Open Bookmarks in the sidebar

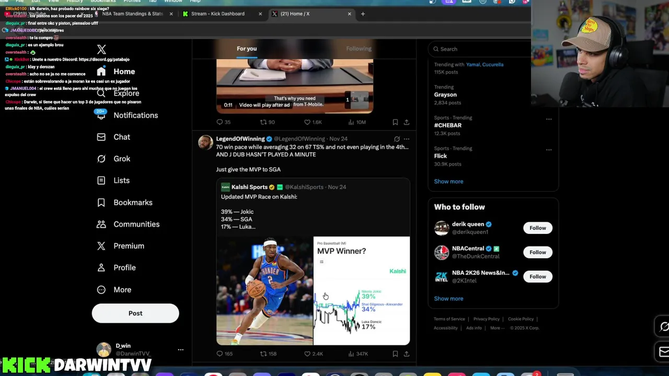(124, 203)
